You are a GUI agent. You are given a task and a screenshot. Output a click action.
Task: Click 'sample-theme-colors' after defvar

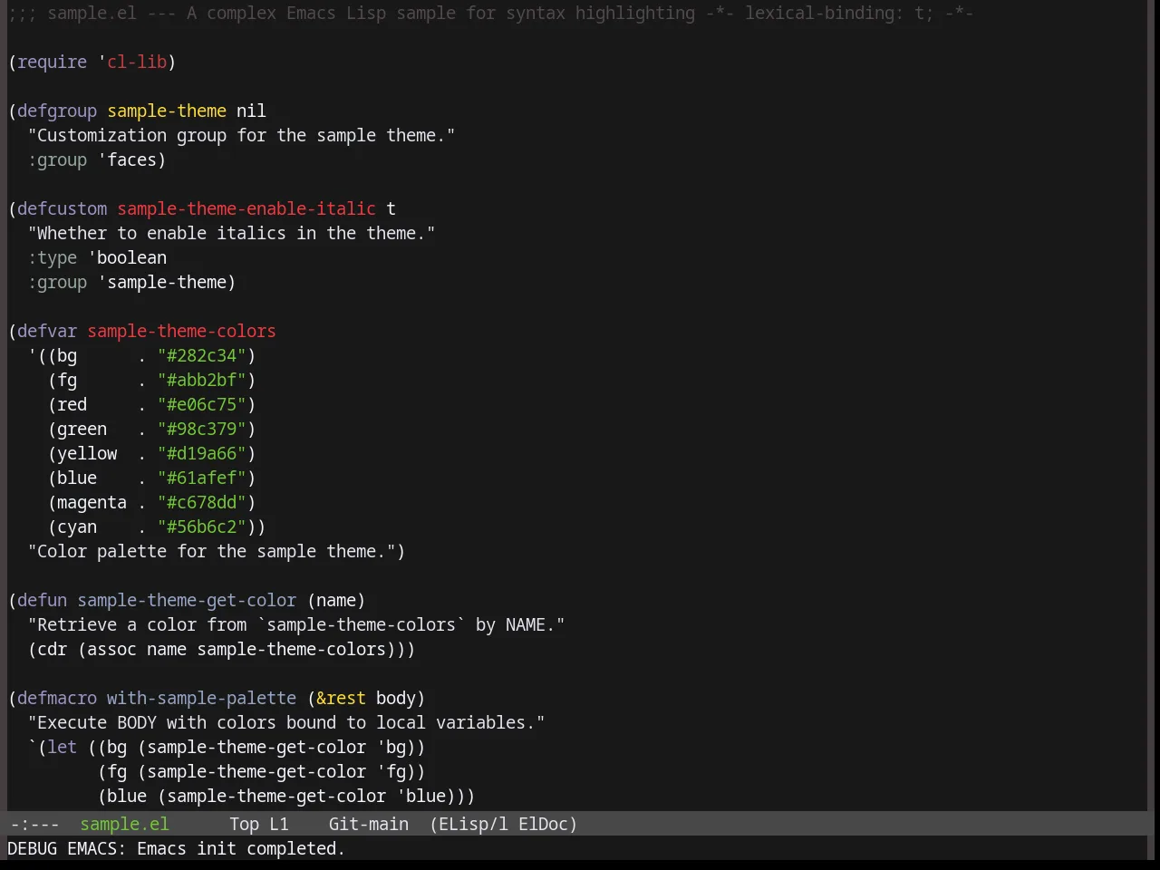181,331
